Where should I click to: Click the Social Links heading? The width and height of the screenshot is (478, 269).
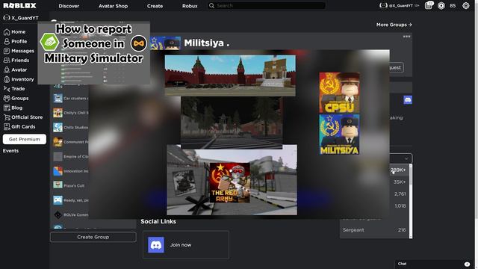tap(158, 222)
